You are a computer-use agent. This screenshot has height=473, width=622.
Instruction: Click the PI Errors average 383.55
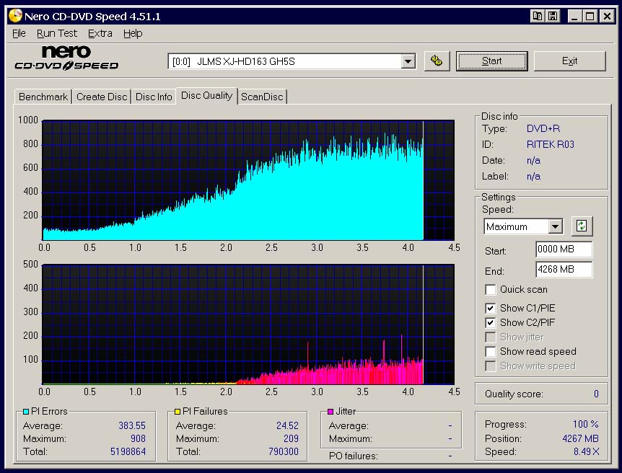click(132, 426)
